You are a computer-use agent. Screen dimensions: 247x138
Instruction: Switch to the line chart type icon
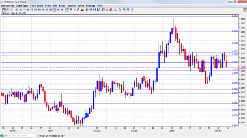tap(11, 10)
